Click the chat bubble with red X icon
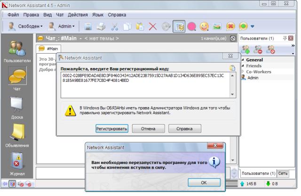Image resolution: width=301 pixels, height=196 pixels. [230, 26]
